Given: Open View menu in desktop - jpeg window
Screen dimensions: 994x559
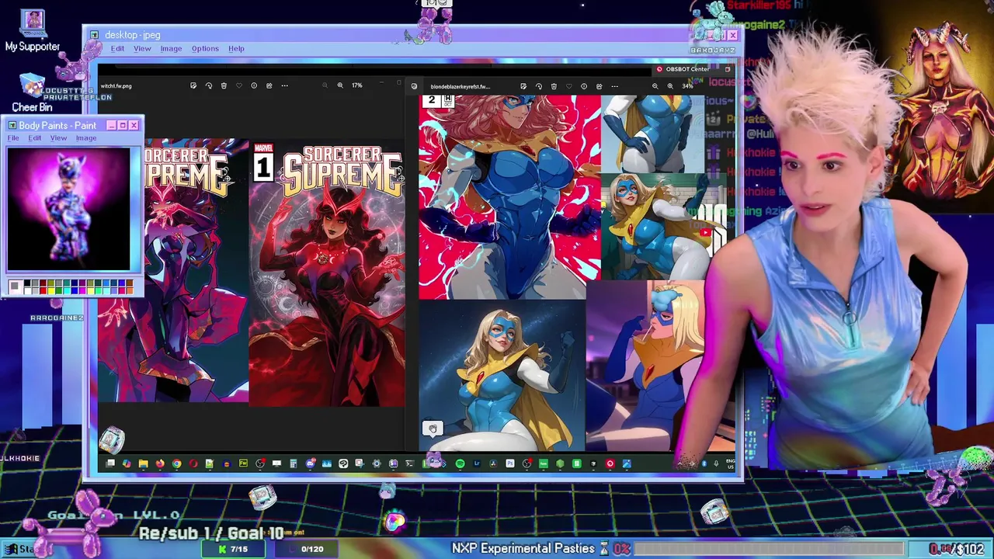Looking at the screenshot, I should [142, 48].
